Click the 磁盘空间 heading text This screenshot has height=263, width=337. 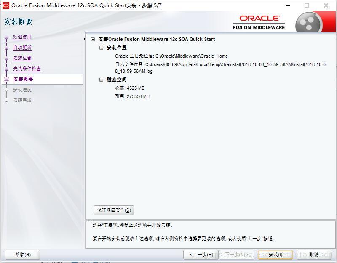coord(117,80)
